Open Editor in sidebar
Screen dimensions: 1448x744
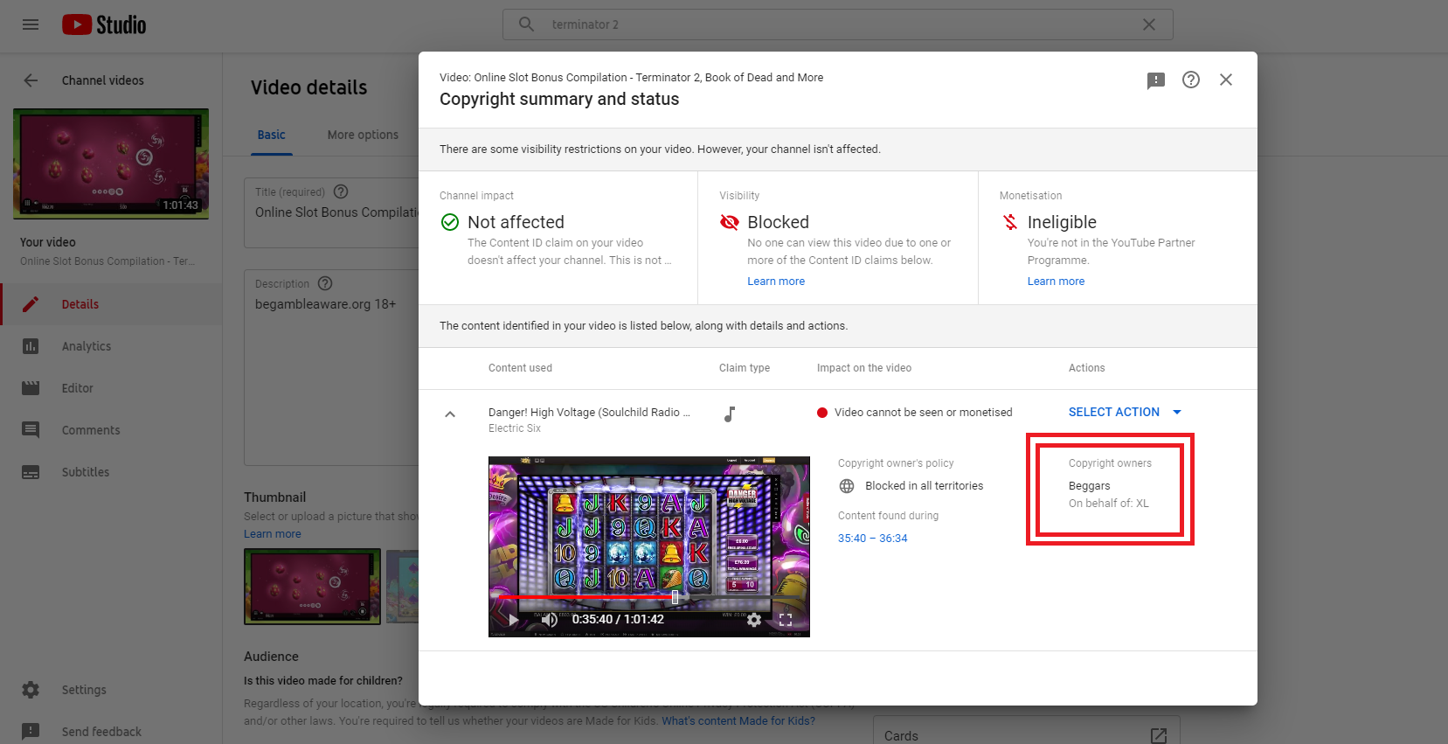tap(111, 388)
